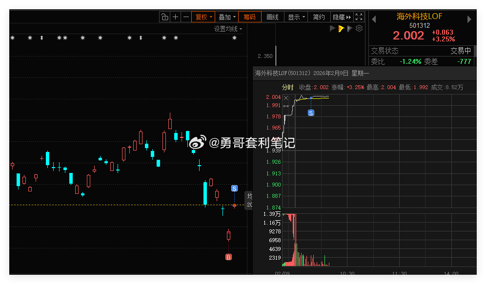Open the 叠加 overlay dropdown

point(226,16)
